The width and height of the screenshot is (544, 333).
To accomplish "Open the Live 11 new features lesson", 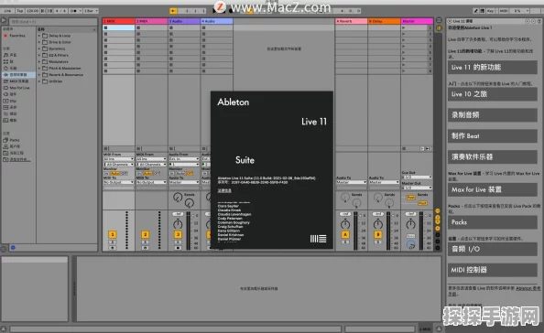I will (x=493, y=68).
